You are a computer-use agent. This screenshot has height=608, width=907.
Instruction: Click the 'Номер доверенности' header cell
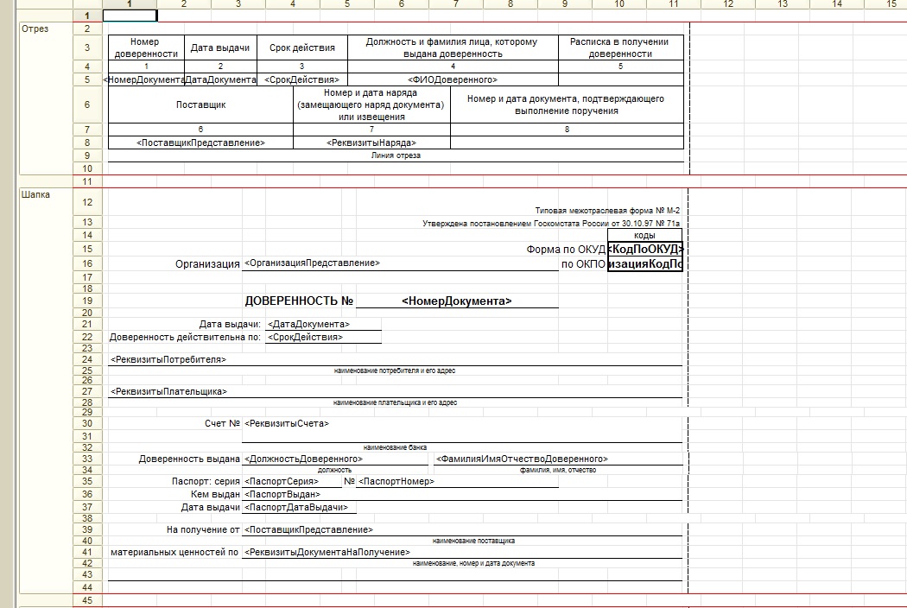point(146,47)
